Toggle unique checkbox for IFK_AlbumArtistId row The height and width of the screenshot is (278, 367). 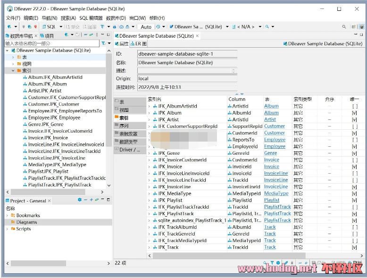tap(355, 106)
